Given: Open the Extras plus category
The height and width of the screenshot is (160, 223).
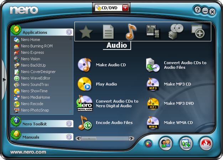Looking at the screenshot, I should [x=198, y=32].
